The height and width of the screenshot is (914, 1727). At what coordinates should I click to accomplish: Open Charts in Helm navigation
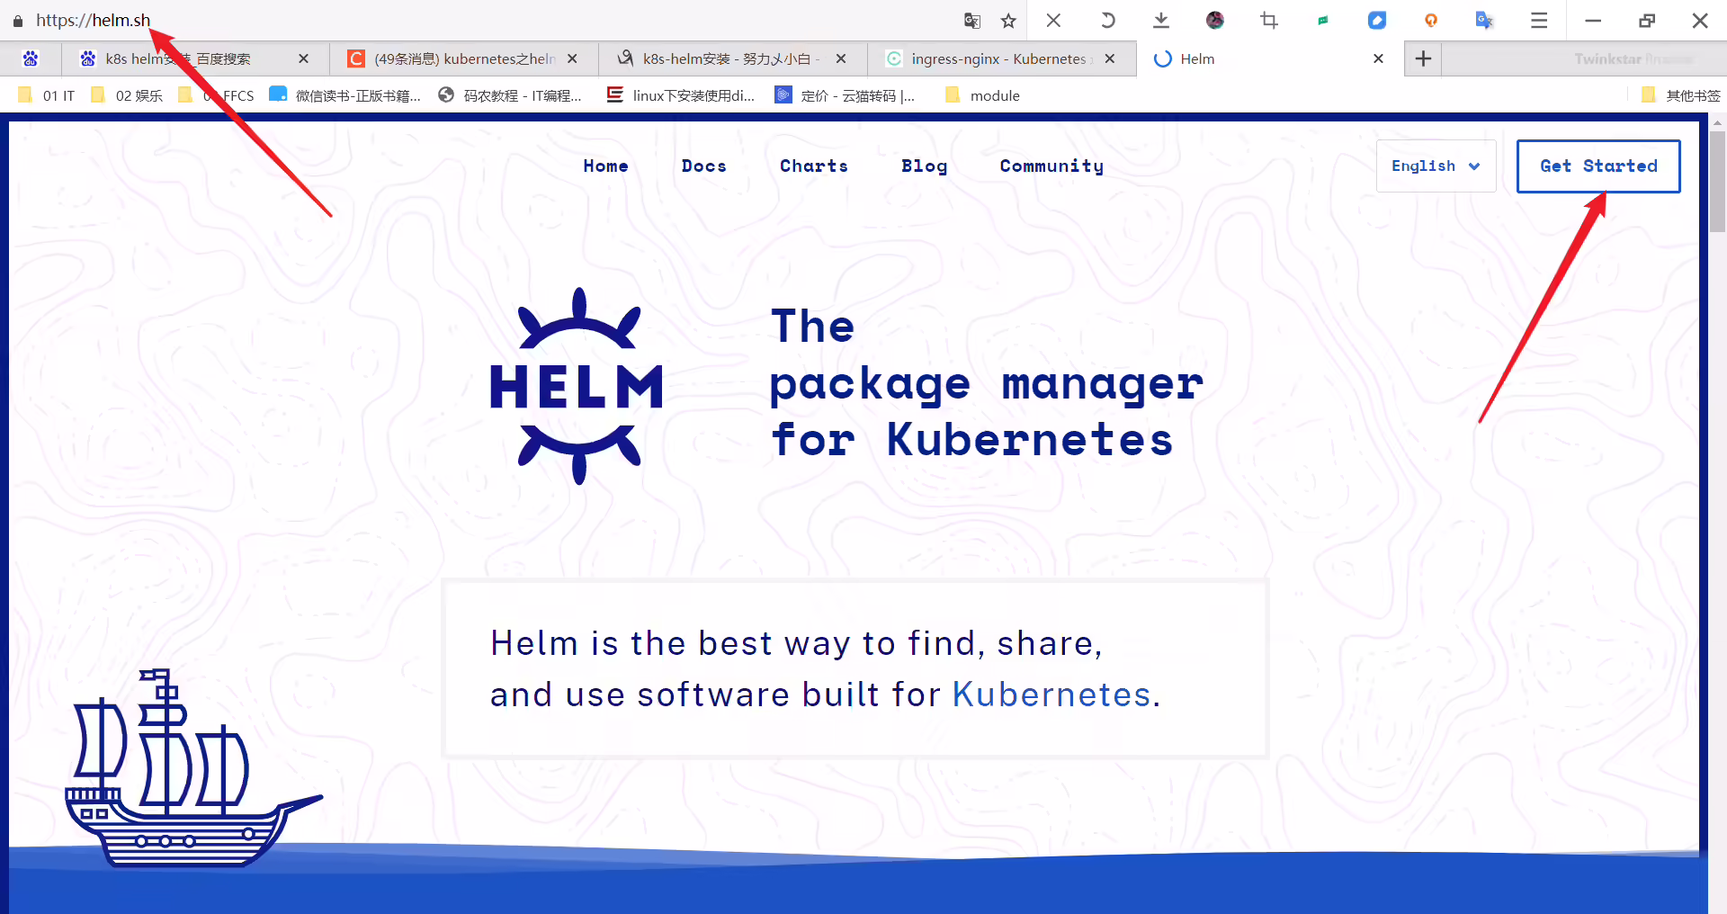(x=814, y=166)
